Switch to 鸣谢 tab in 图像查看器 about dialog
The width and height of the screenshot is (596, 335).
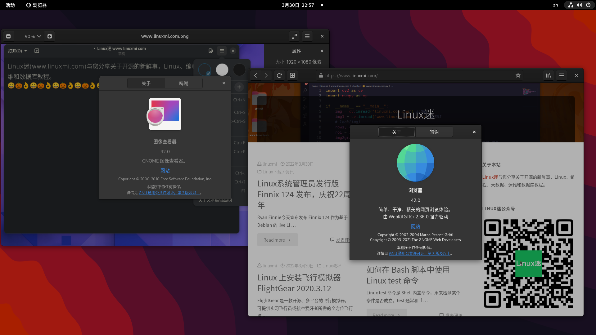coord(184,83)
